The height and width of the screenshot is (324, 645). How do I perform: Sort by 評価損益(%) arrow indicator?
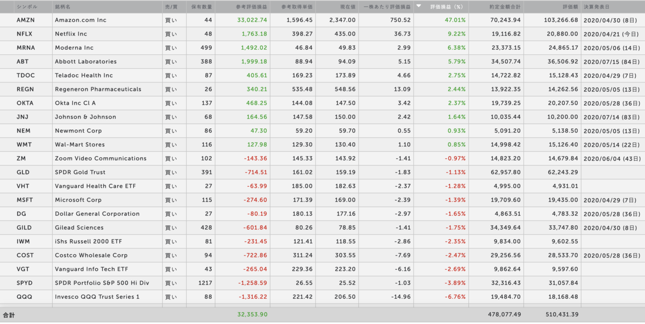tap(419, 7)
